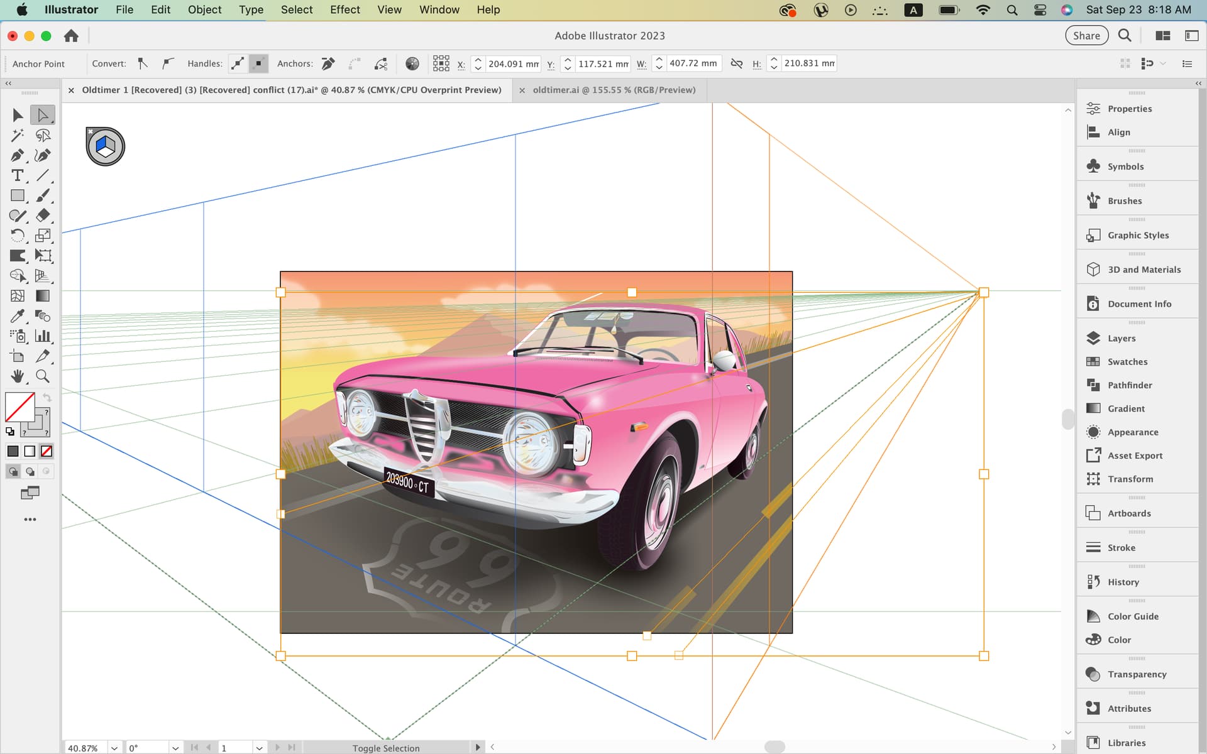This screenshot has height=754, width=1207.
Task: Show handles for multiple selected anchors
Action: [238, 63]
